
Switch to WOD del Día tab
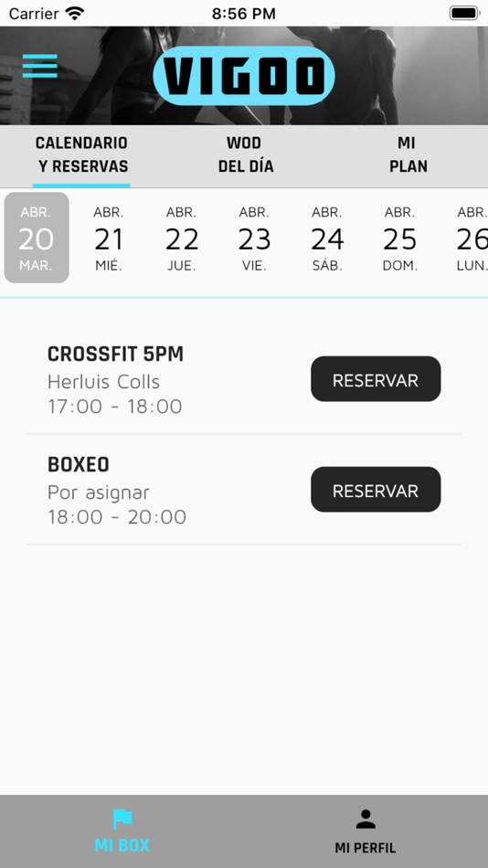[246, 155]
